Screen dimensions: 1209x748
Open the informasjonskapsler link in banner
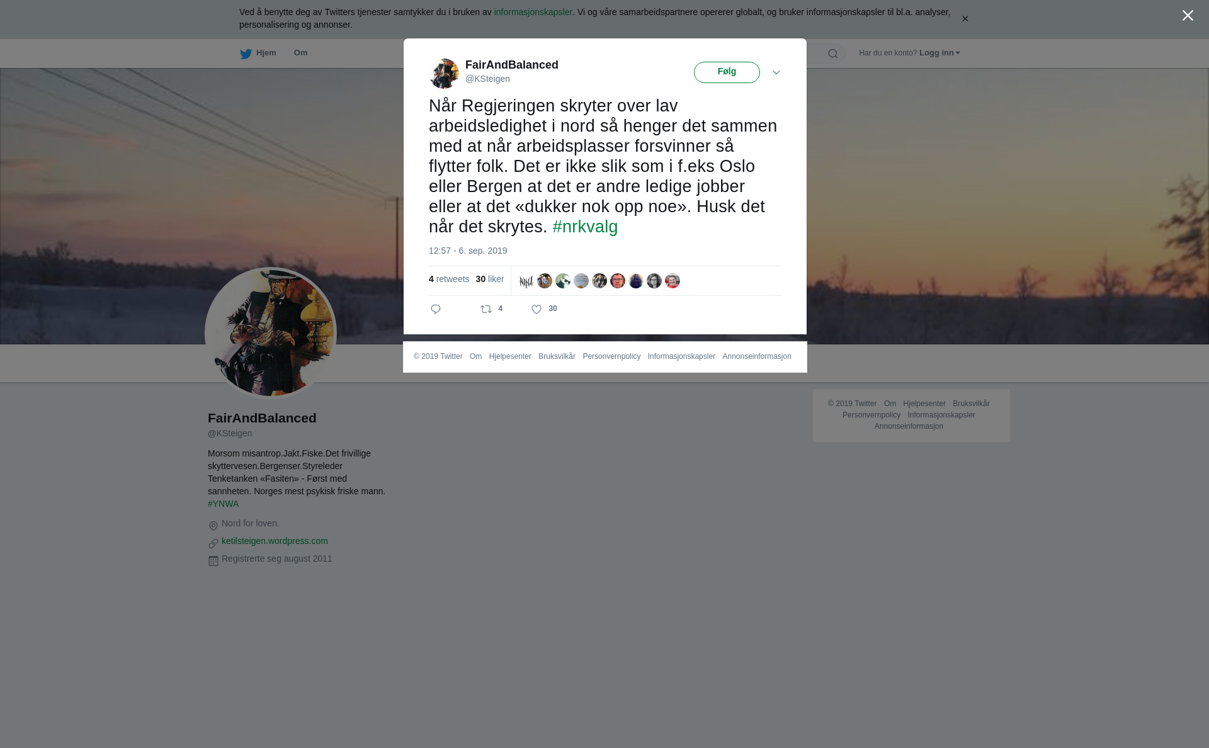click(x=533, y=12)
